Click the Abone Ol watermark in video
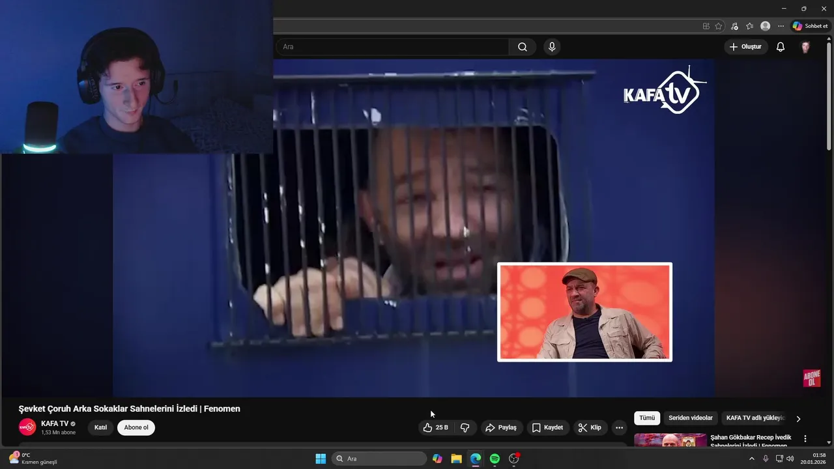This screenshot has height=469, width=834. coord(812,378)
